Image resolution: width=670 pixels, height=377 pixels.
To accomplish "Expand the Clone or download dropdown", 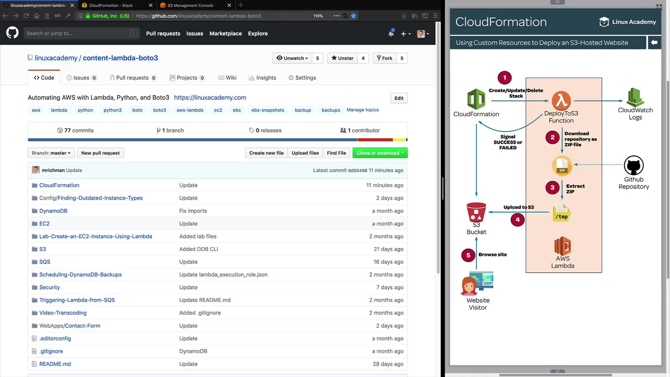I will [x=380, y=153].
